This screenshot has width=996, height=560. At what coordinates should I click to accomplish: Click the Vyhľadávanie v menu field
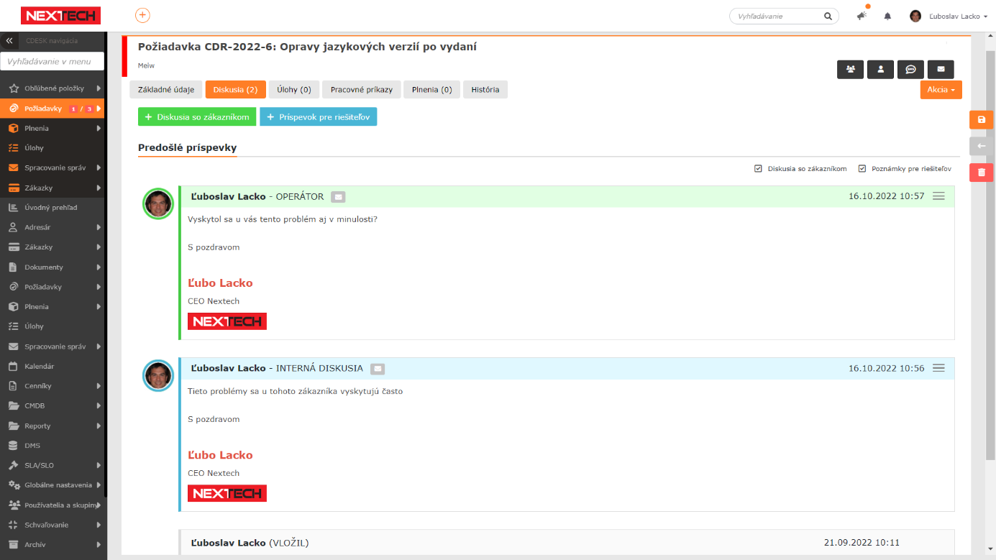(x=52, y=62)
